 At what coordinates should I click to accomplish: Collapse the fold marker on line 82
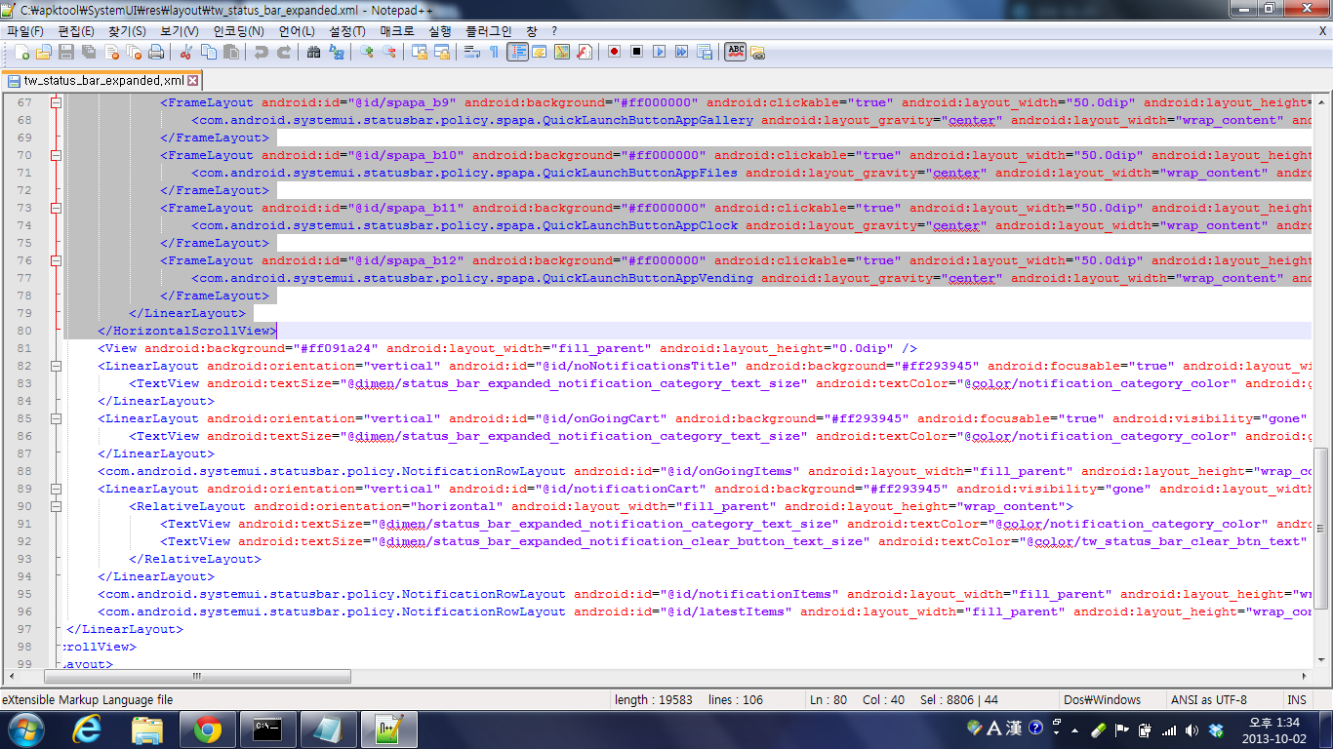(x=56, y=366)
